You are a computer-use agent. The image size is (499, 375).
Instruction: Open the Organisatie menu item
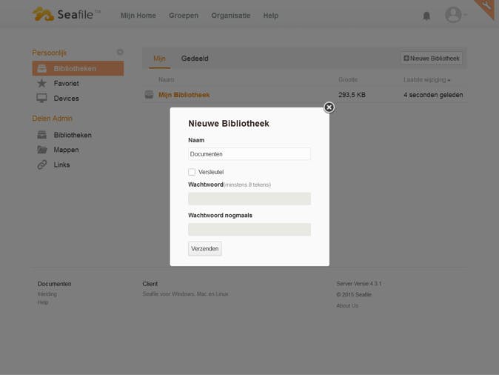pos(231,16)
